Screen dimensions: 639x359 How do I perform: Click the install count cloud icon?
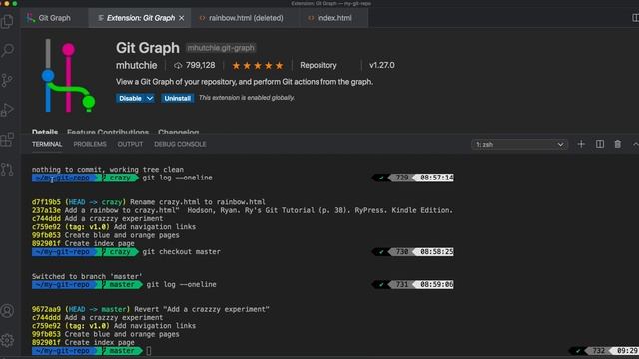tap(178, 65)
